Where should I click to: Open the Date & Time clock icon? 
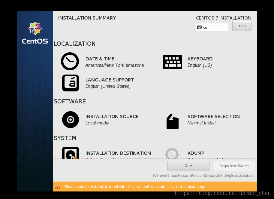tap(70, 61)
